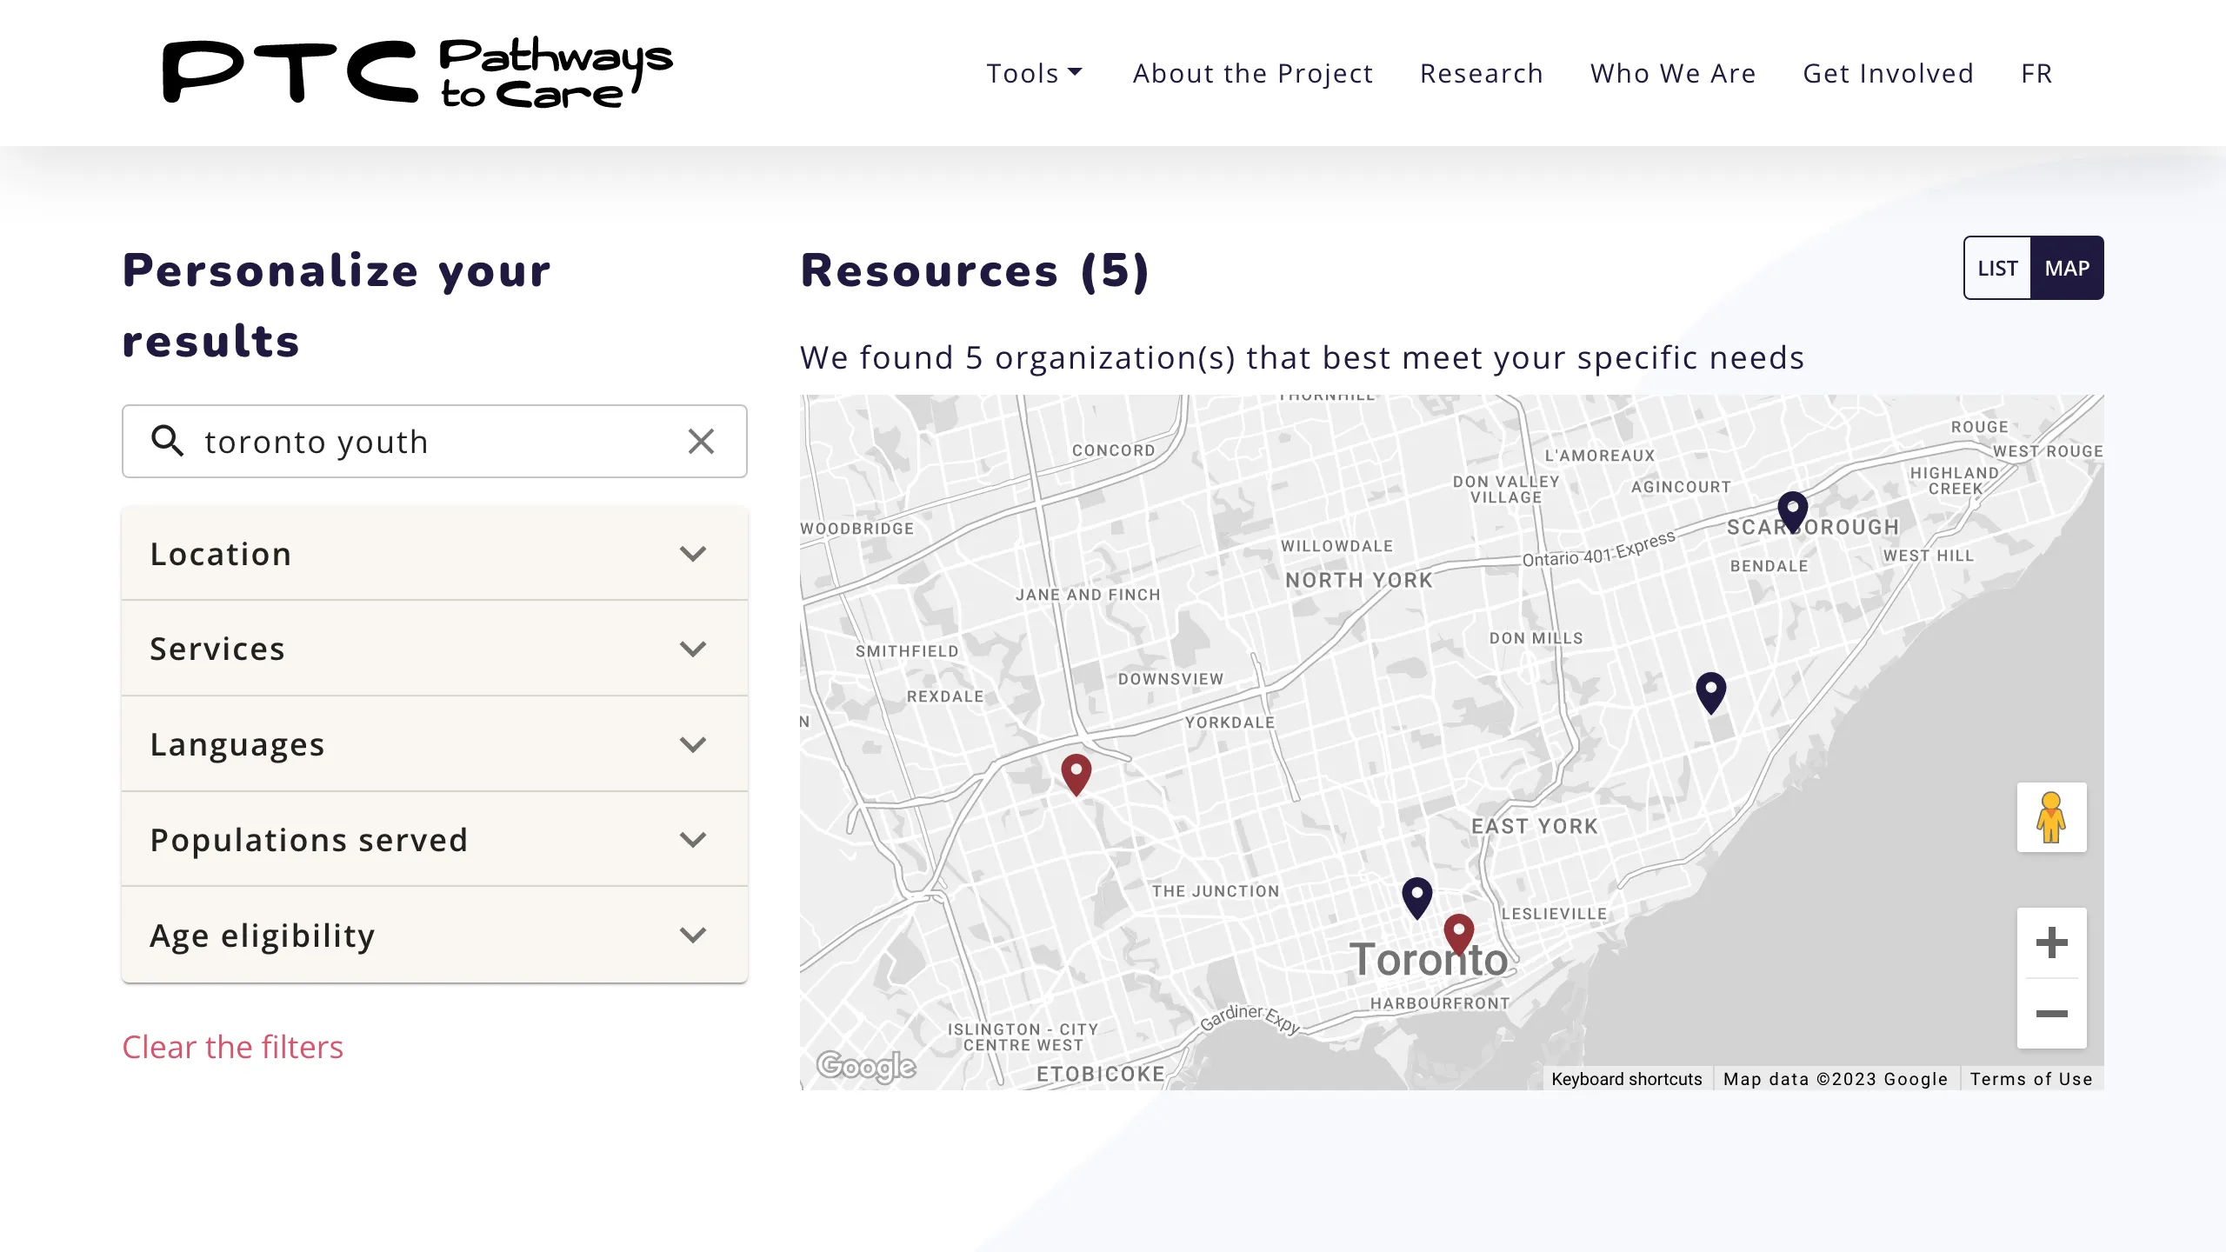This screenshot has width=2226, height=1252.
Task: Click the dark pin in Scarborough
Action: tap(1792, 510)
